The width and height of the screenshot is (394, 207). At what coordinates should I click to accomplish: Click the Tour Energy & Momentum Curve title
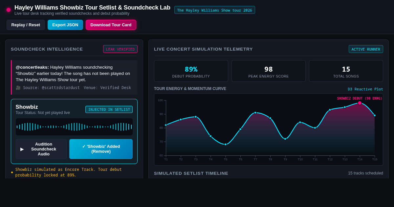(x=190, y=89)
